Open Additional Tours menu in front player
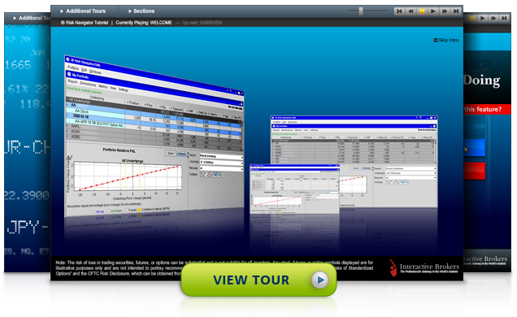 click(x=83, y=11)
